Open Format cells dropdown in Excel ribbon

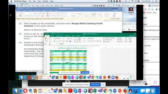click(120, 42)
